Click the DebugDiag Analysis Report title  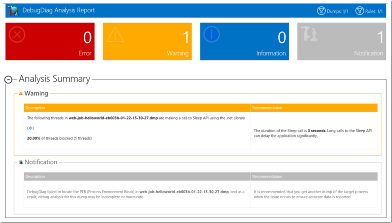(59, 11)
